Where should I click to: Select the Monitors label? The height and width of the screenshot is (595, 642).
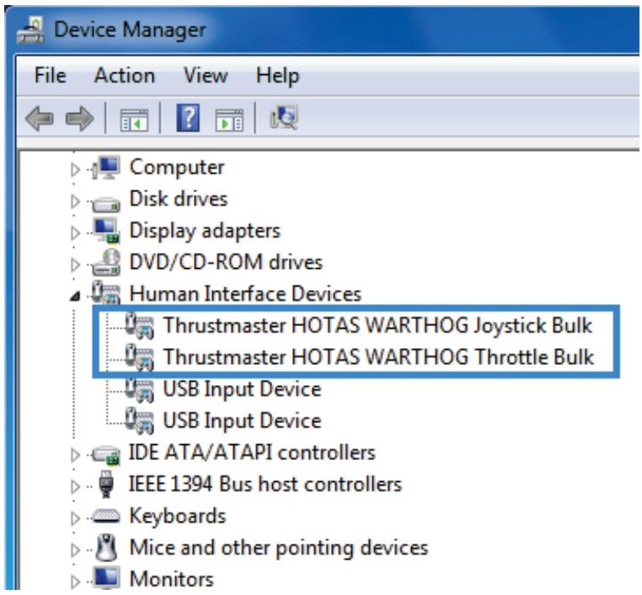(172, 580)
